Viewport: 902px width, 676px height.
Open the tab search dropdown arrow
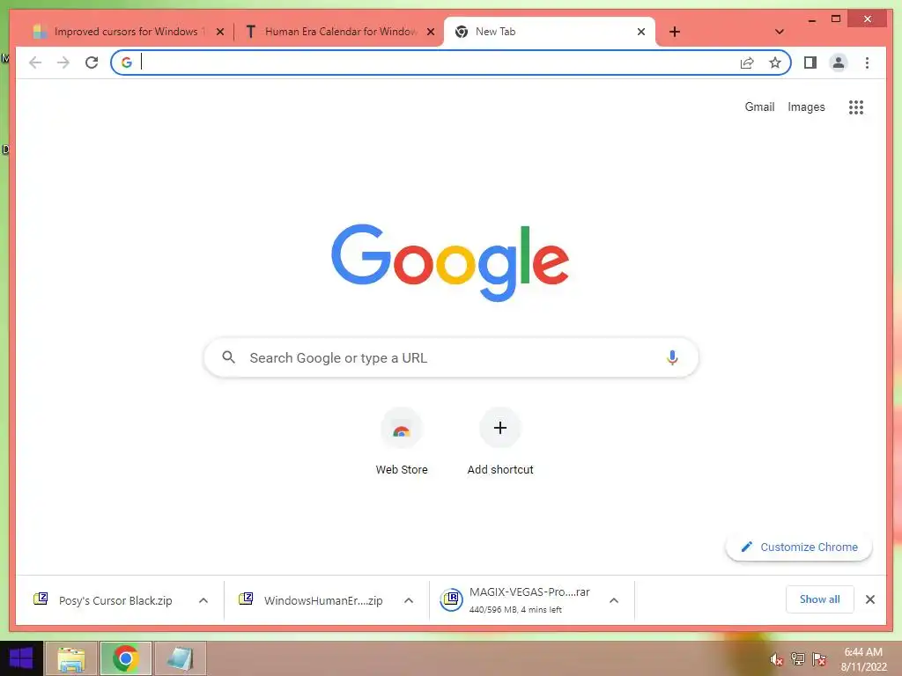(780, 32)
